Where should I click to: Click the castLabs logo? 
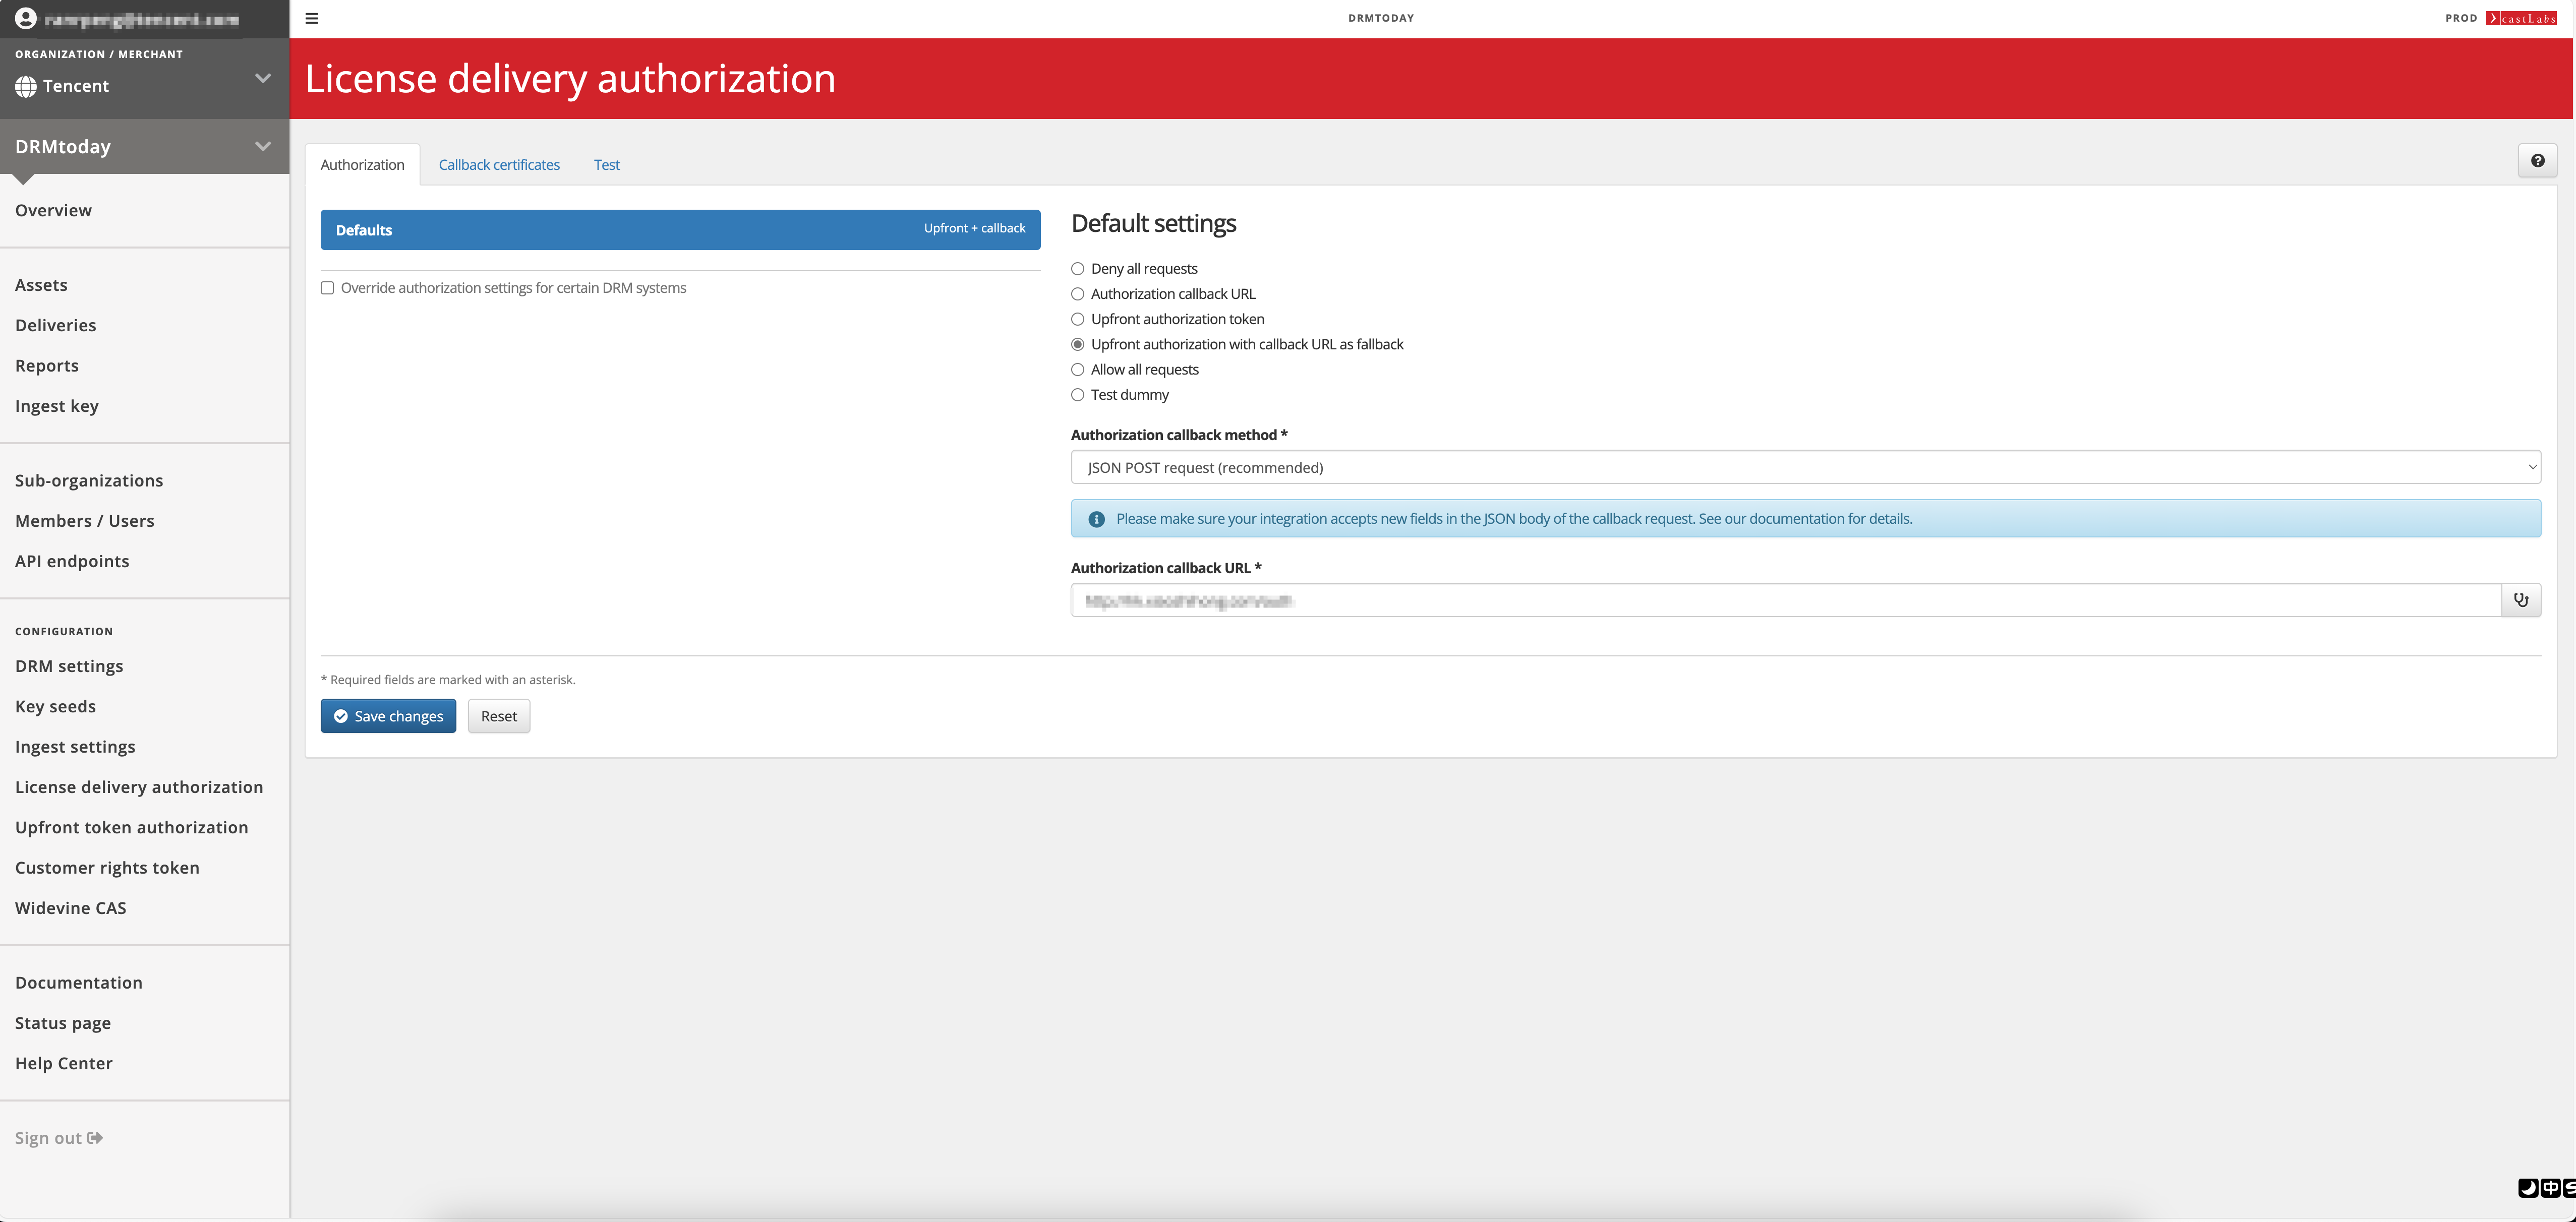point(2521,18)
